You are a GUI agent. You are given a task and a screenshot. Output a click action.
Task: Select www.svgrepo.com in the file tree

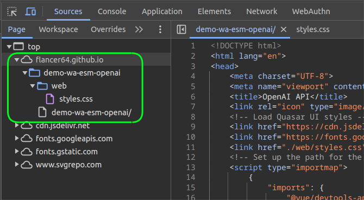68,165
